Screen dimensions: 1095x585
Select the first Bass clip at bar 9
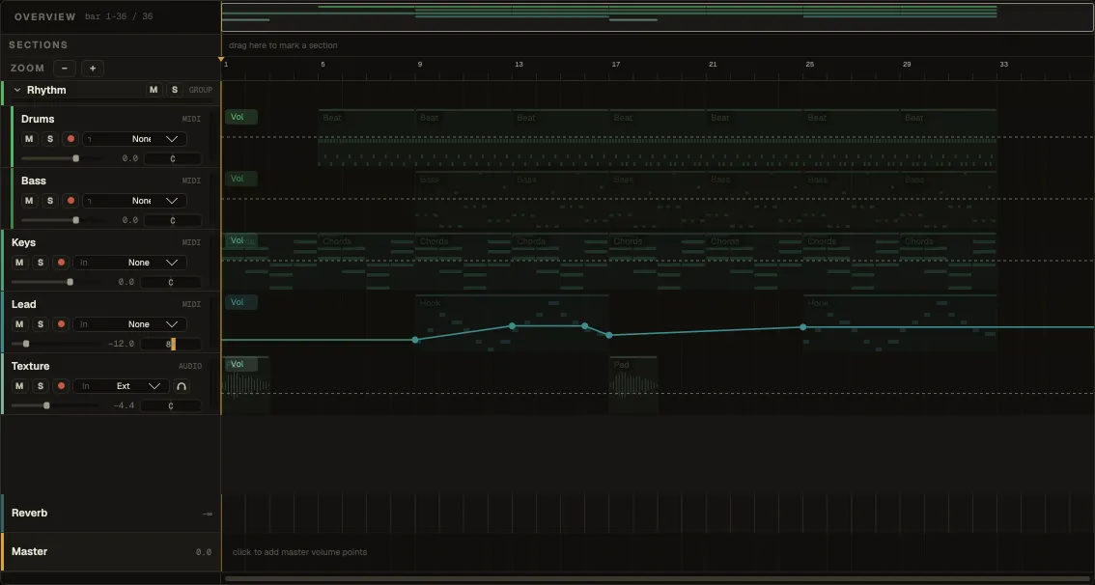(463, 201)
